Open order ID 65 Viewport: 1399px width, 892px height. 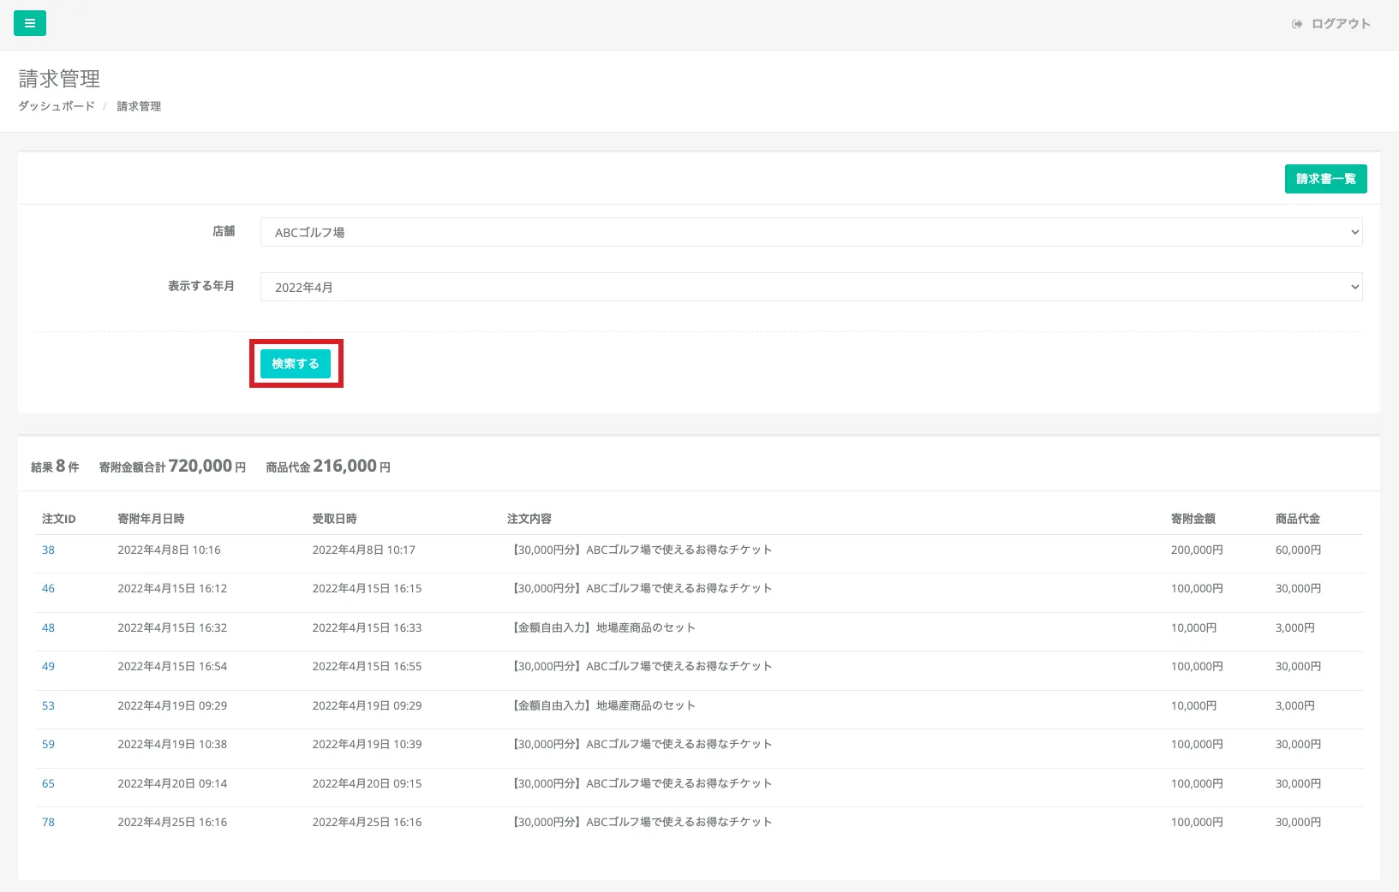pos(48,784)
